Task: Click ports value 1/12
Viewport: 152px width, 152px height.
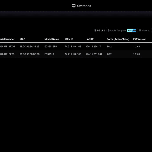Action: tap(109, 54)
